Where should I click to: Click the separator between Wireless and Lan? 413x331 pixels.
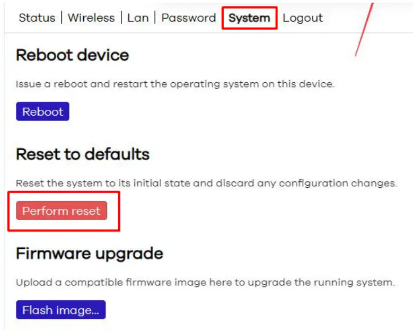(x=122, y=18)
